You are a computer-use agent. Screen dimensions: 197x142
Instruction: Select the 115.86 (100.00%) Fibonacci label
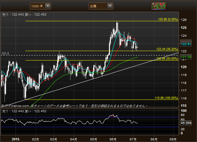tap(166, 98)
